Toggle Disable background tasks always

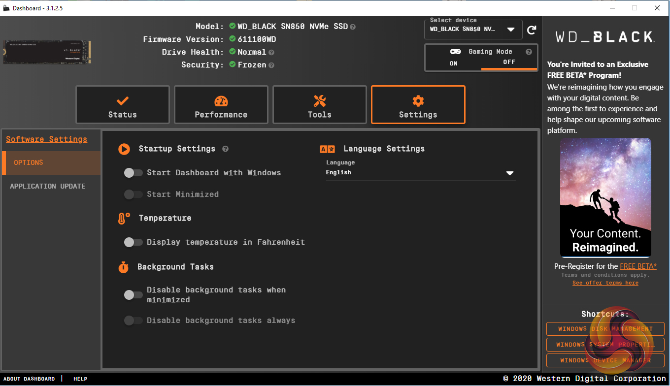tap(133, 321)
